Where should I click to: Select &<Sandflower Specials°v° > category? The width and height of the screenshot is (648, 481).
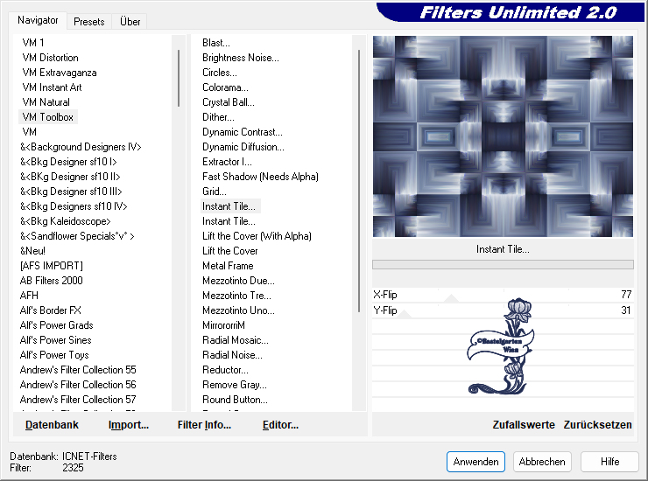pos(77,236)
